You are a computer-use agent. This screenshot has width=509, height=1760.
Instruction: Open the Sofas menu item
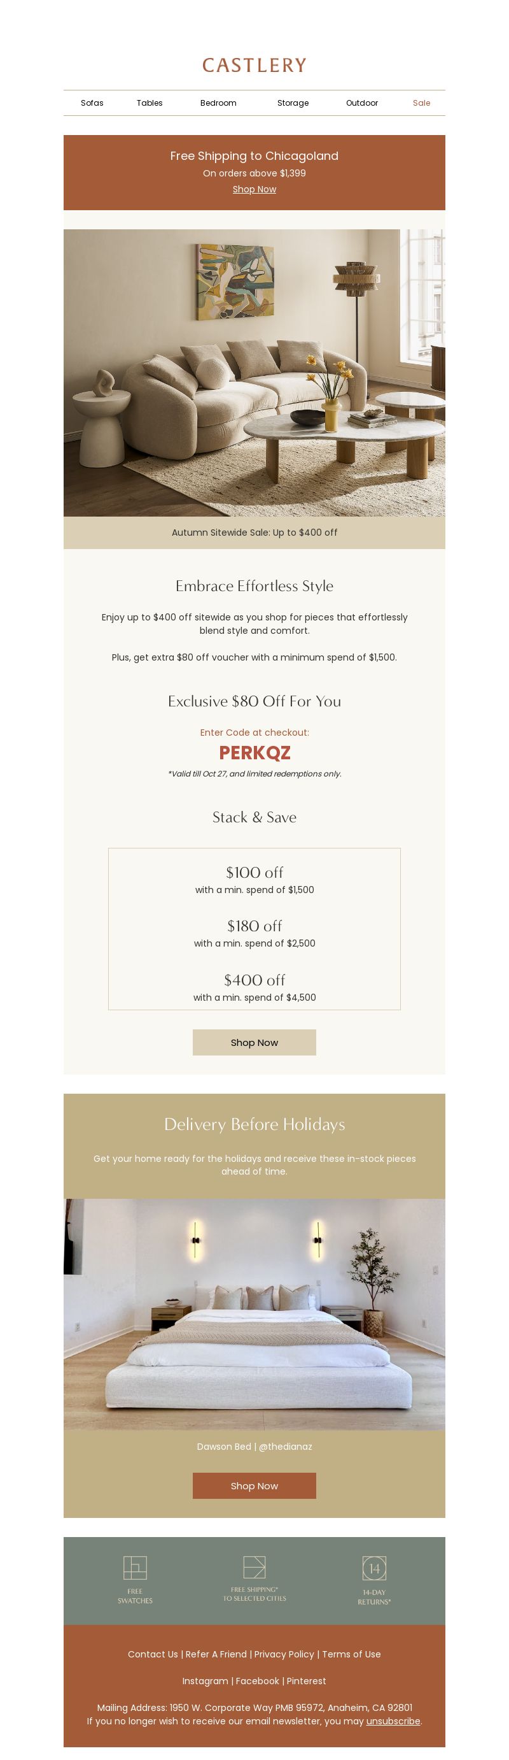point(92,103)
